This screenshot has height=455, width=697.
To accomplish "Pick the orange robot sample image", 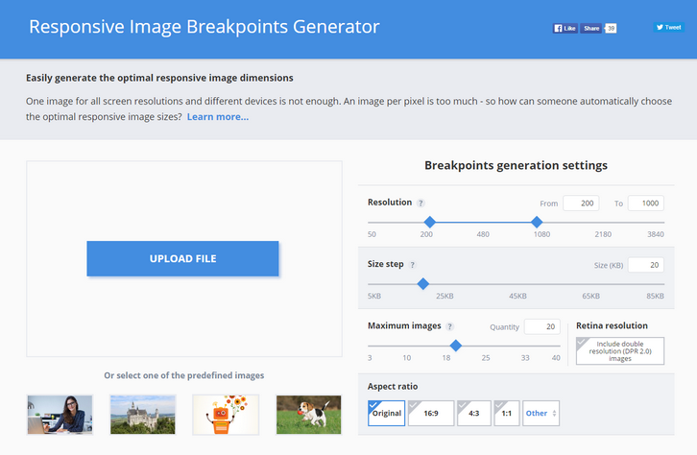I will point(226,415).
